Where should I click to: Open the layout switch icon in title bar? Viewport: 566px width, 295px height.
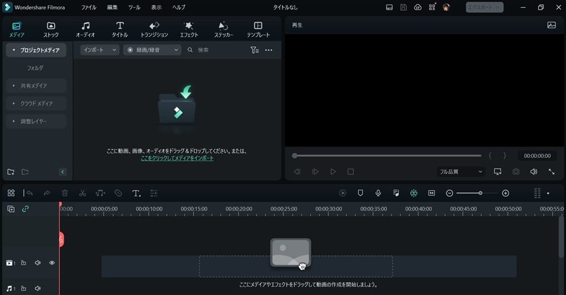389,7
